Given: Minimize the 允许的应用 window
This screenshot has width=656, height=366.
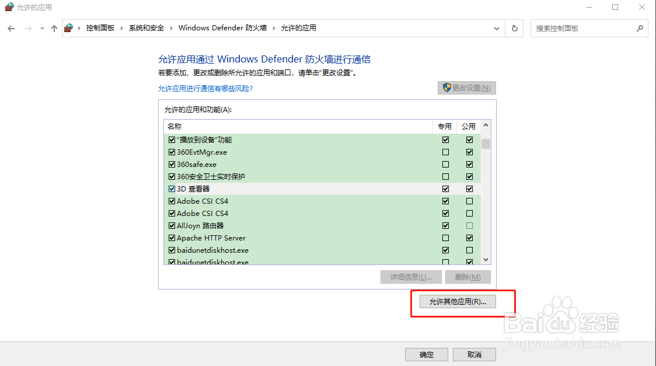Looking at the screenshot, I should (589, 7).
